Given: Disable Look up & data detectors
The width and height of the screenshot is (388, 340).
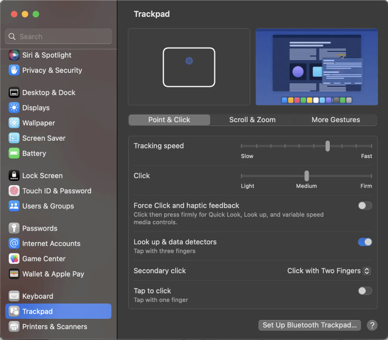Looking at the screenshot, I should pyautogui.click(x=365, y=242).
